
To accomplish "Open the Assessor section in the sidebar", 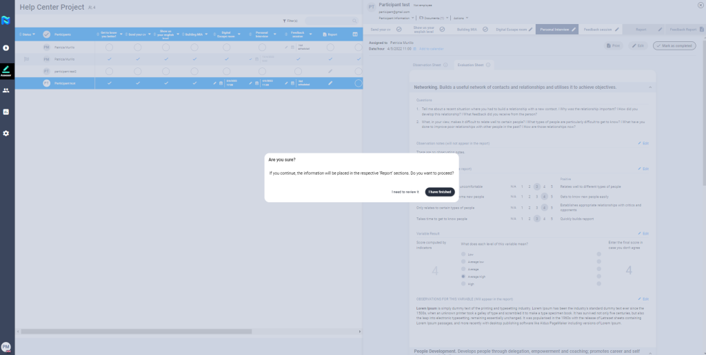I will (x=6, y=70).
